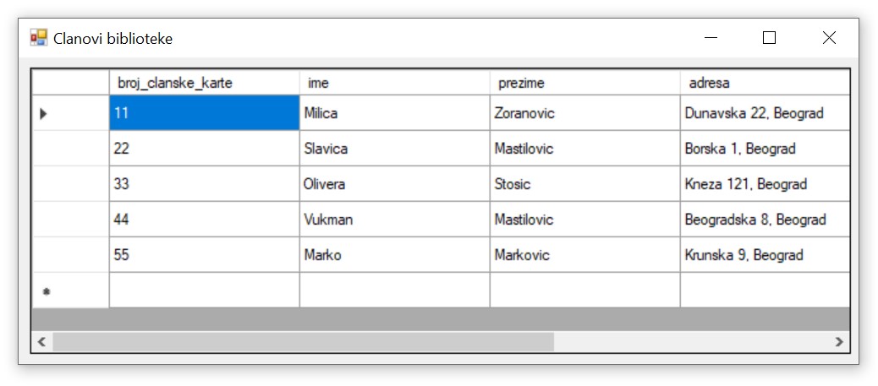Click the Clanovi biblioteke window icon
The image size is (878, 386).
[x=39, y=38]
